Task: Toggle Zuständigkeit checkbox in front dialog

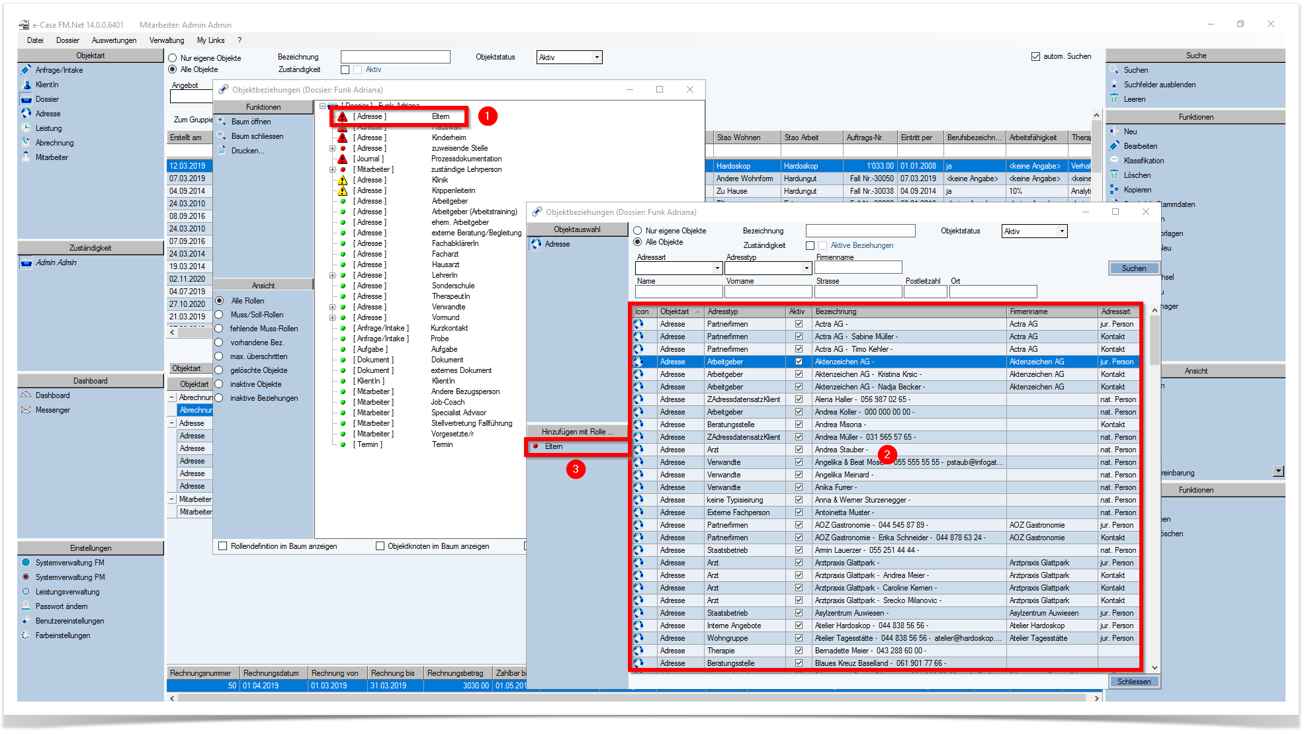Action: point(810,245)
